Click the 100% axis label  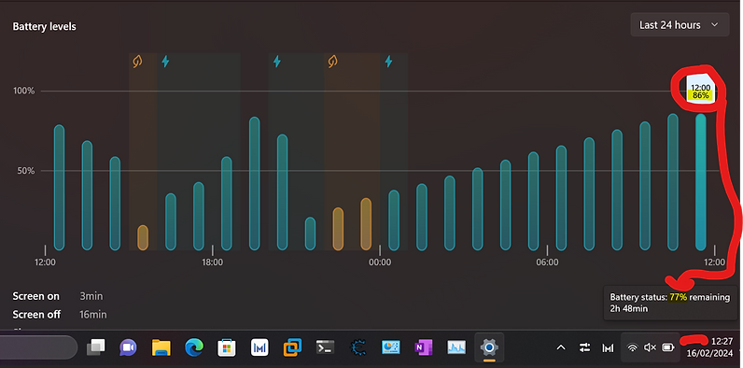click(23, 91)
